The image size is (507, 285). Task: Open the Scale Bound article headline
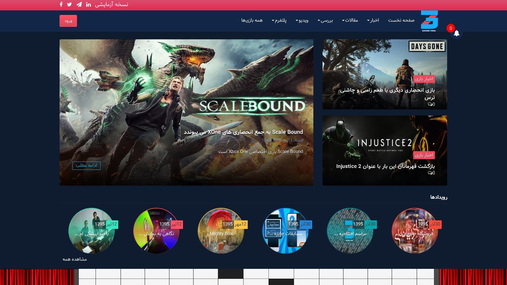(243, 132)
